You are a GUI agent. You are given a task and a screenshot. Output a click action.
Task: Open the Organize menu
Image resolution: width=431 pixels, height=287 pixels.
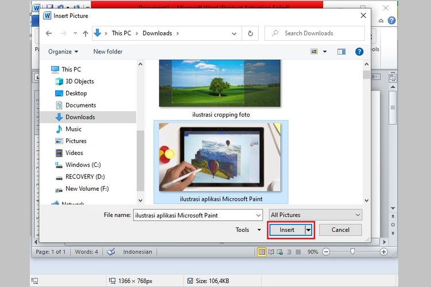[63, 52]
